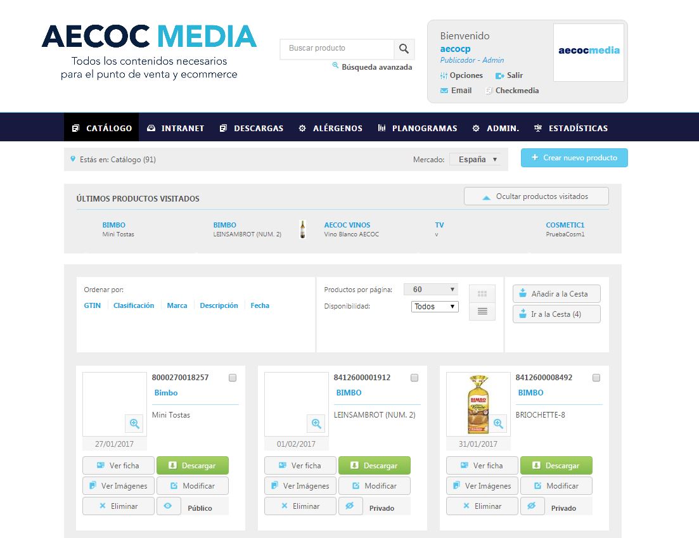Click Ver ficha for LEINSAMBROT
Image resolution: width=699 pixels, height=538 pixels.
click(300, 465)
